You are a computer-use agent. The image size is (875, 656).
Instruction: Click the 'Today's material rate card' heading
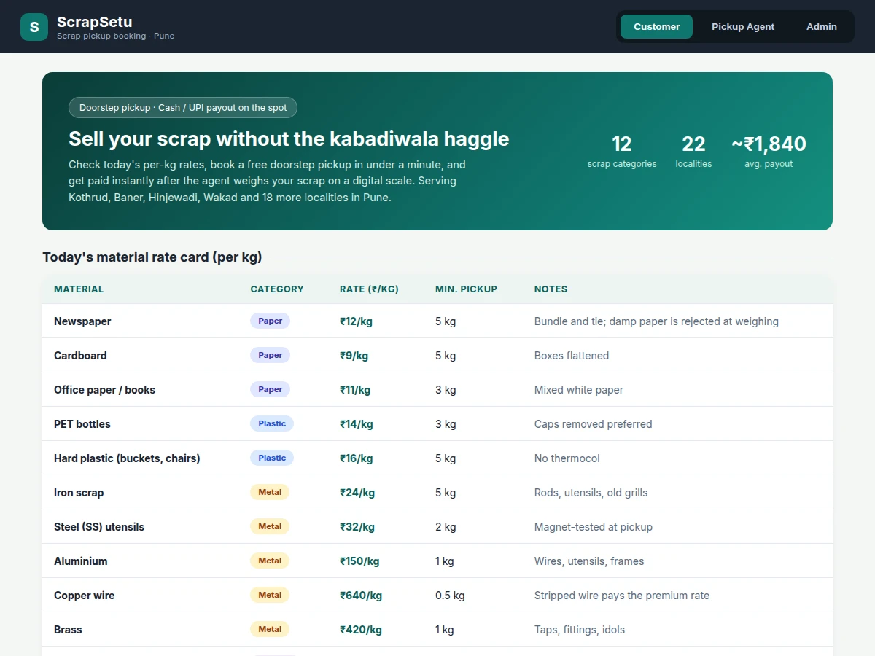coord(152,257)
